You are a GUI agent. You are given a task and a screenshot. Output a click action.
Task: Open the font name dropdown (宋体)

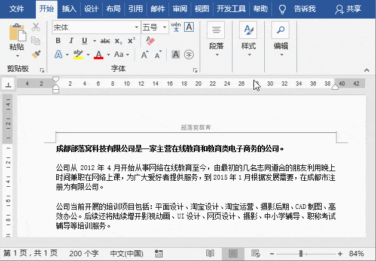[136, 27]
